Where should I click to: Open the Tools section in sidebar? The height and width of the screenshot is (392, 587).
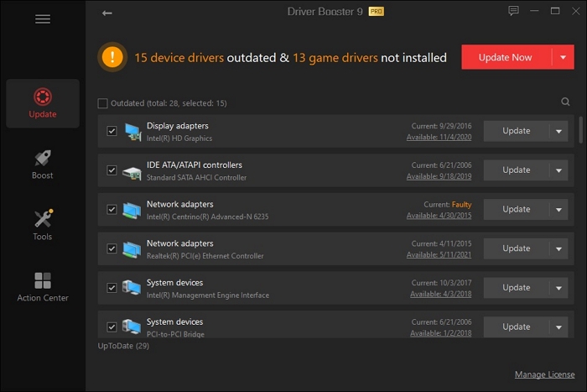[x=42, y=225]
